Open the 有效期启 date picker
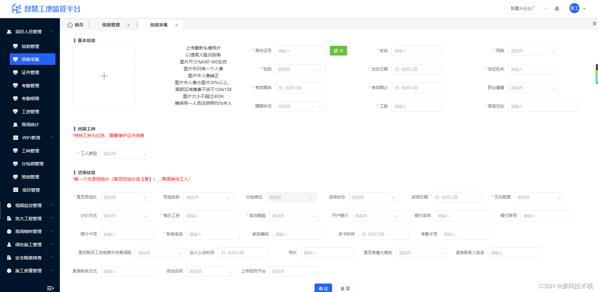598x292 pixels. (x=300, y=88)
